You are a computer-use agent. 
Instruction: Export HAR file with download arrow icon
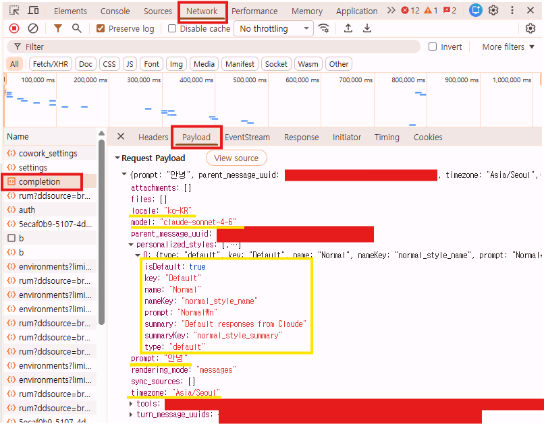coord(366,28)
